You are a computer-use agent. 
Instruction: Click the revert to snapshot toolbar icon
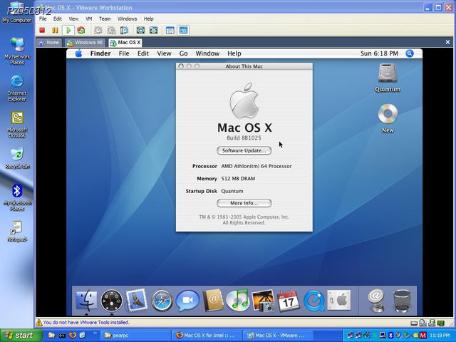[x=111, y=30]
